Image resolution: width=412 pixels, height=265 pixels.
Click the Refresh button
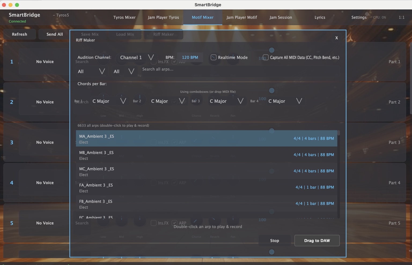pos(19,34)
